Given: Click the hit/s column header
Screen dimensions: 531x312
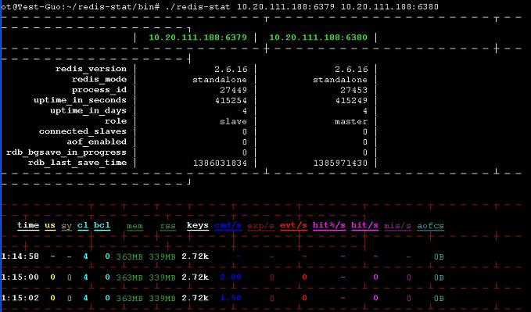Looking at the screenshot, I should pos(364,226).
